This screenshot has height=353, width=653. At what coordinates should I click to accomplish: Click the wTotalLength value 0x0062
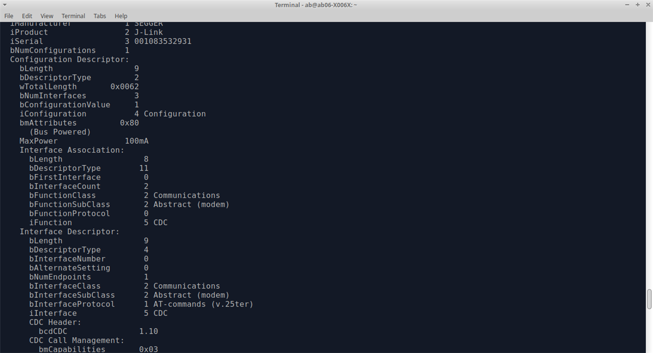[124, 87]
